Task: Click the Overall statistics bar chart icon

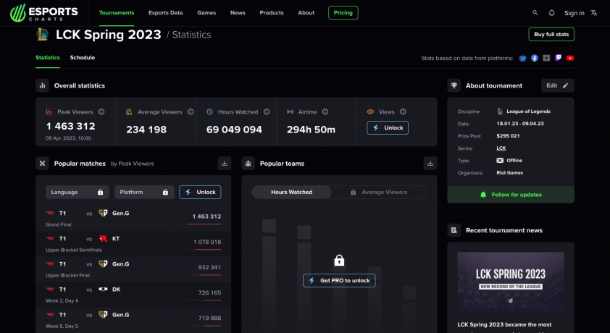Action: point(43,85)
